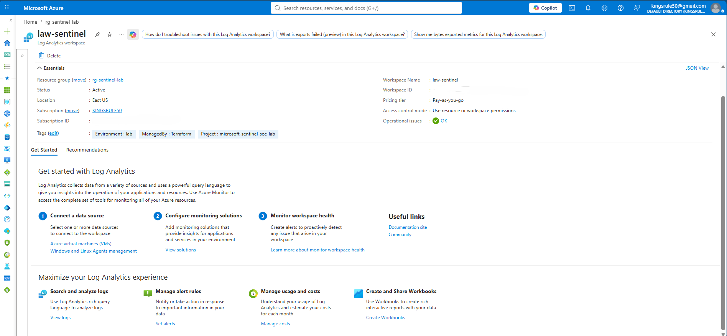Open JSON View link
This screenshot has width=727, height=336.
697,68
